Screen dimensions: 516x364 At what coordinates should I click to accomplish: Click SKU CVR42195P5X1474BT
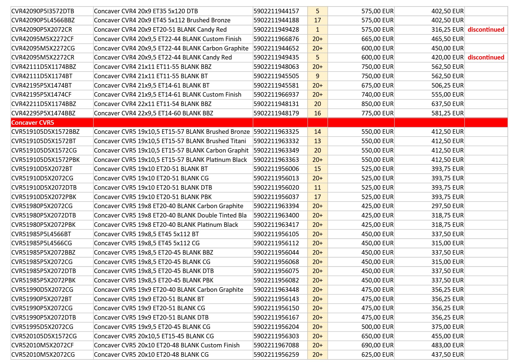pyautogui.click(x=41, y=85)
